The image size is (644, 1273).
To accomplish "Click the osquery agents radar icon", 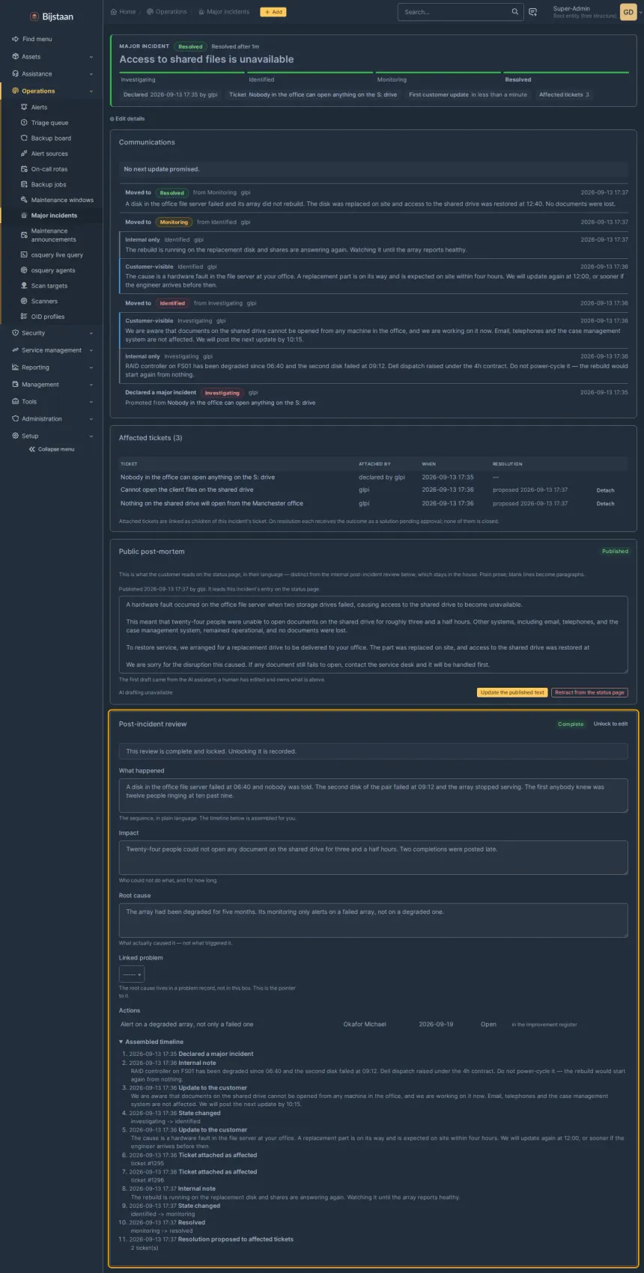I will click(24, 270).
